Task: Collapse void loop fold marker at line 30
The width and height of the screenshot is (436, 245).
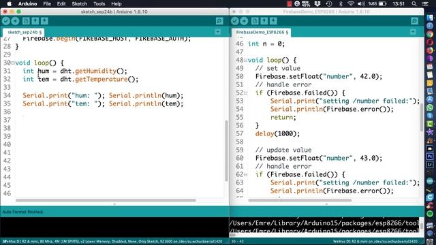Action: (x=13, y=63)
